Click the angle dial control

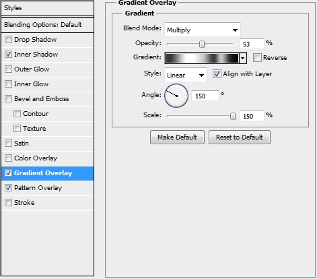click(176, 96)
